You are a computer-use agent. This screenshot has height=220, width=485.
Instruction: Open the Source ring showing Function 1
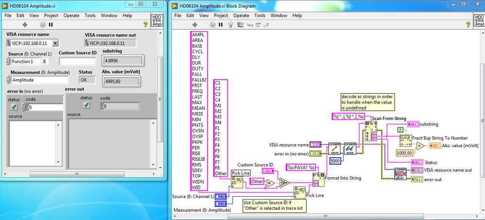coord(26,61)
